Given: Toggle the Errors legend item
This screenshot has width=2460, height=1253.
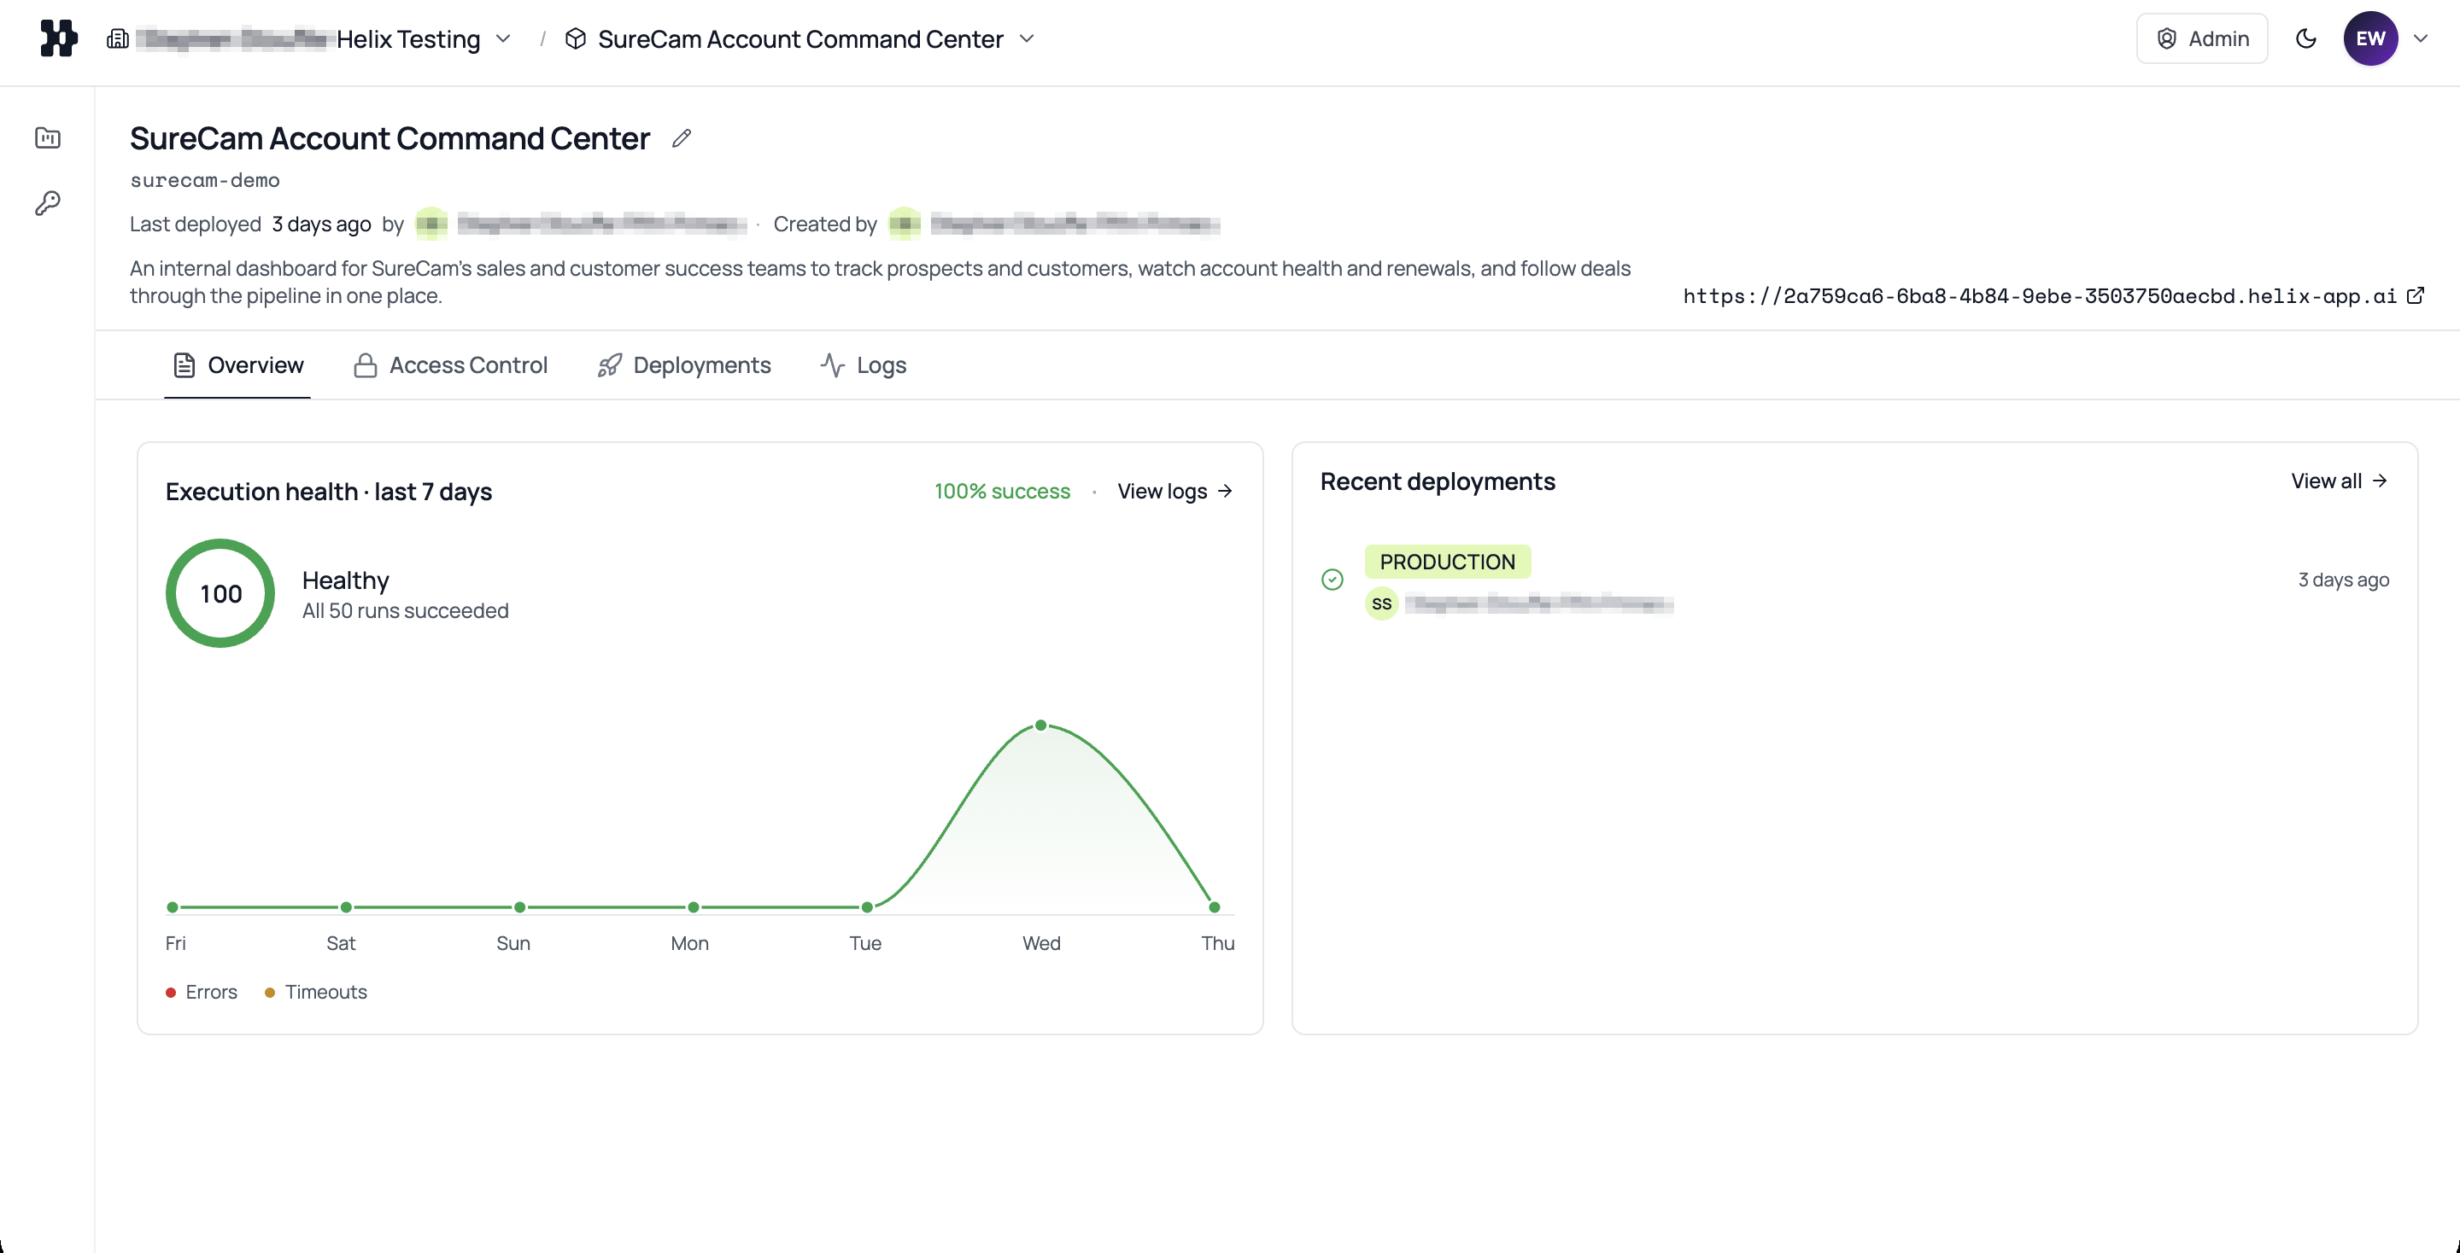Looking at the screenshot, I should coord(202,993).
